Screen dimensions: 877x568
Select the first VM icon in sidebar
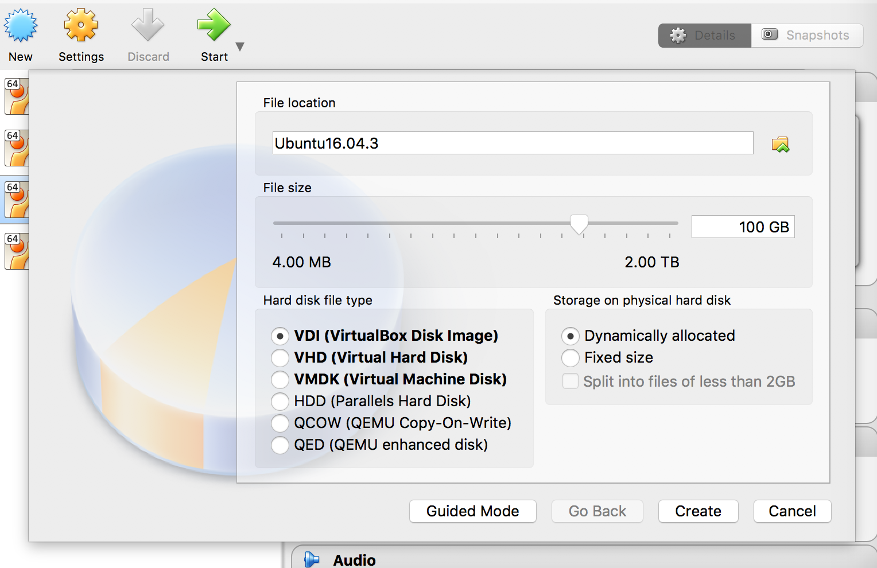(x=16, y=96)
